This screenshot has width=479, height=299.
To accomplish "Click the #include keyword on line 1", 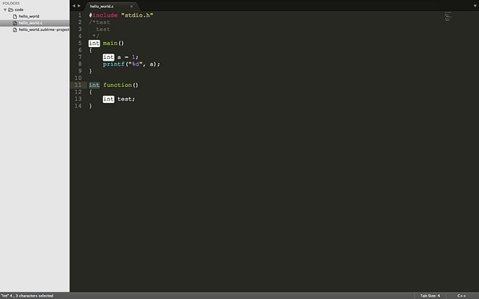I will point(103,15).
